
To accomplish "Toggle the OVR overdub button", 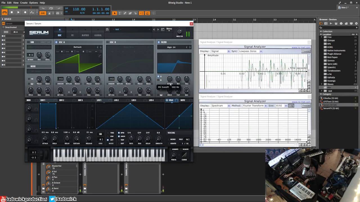I will click(43, 13).
